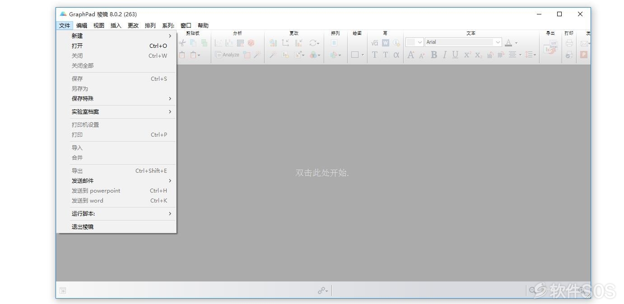This screenshot has height=304, width=624.
Task: Click the printer icon in print group
Action: pos(569,43)
